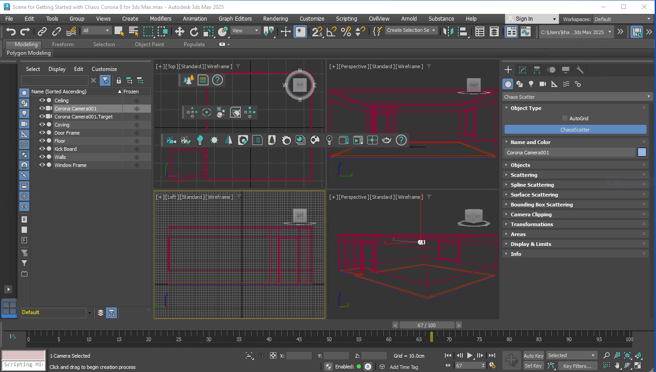This screenshot has height=372, width=656.
Task: Select the Rotate tool in the main toolbar
Action: (194, 31)
